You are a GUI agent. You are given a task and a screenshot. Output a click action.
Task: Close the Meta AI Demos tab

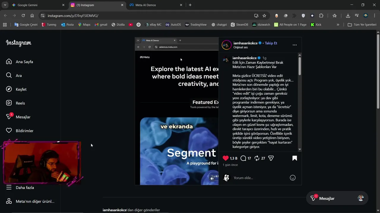pyautogui.click(x=181, y=5)
